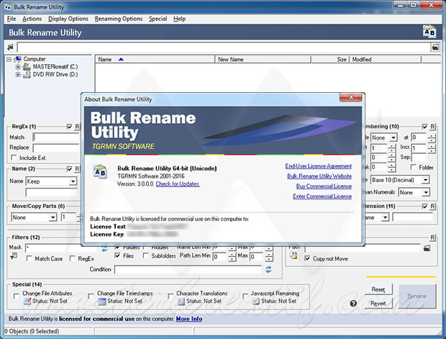Open the File menu
Image resolution: width=446 pixels, height=339 pixels.
click(x=12, y=19)
